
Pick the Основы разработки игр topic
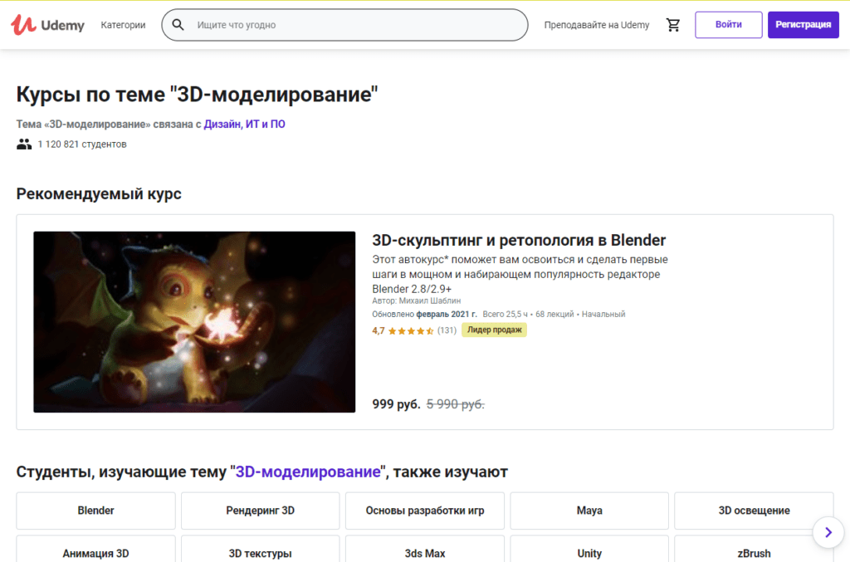pos(424,511)
